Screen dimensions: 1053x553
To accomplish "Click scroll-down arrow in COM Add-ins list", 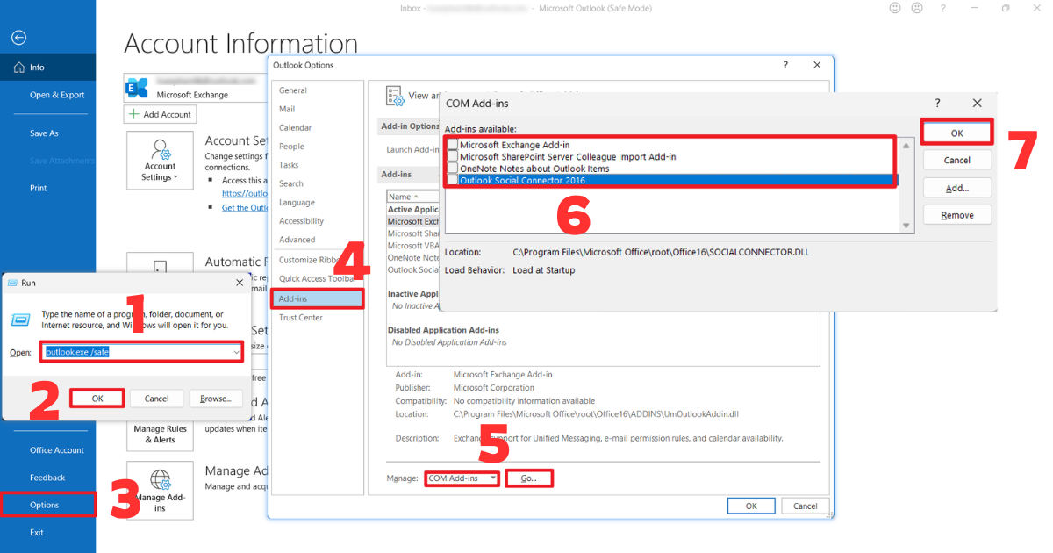I will pyautogui.click(x=906, y=226).
